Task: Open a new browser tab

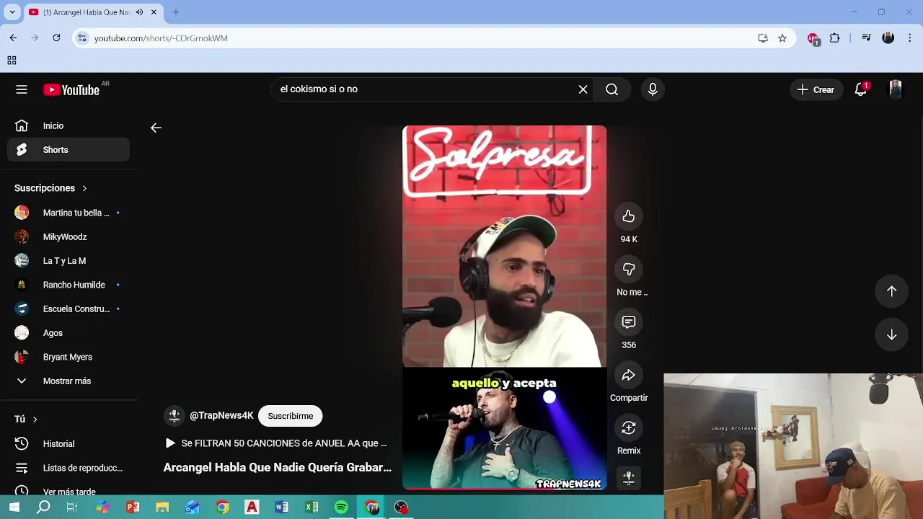Action: tap(175, 12)
